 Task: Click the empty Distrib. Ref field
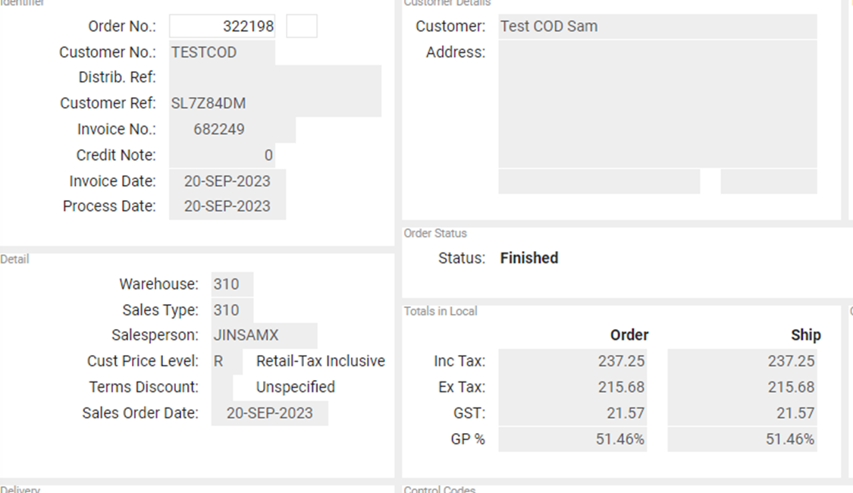[x=275, y=77]
